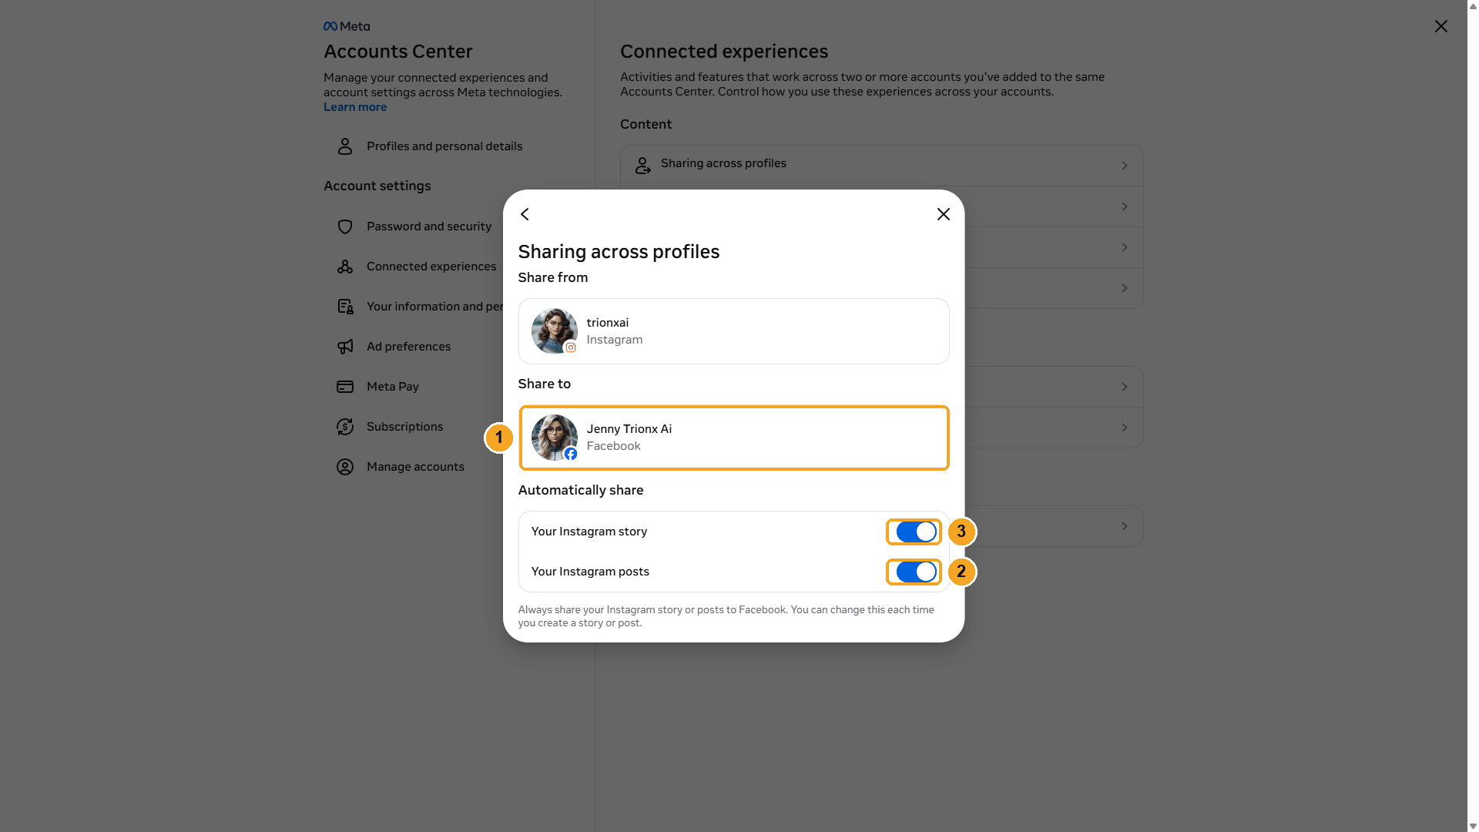
Task: Click the trionxai Instagram profile picture
Action: coord(555,331)
